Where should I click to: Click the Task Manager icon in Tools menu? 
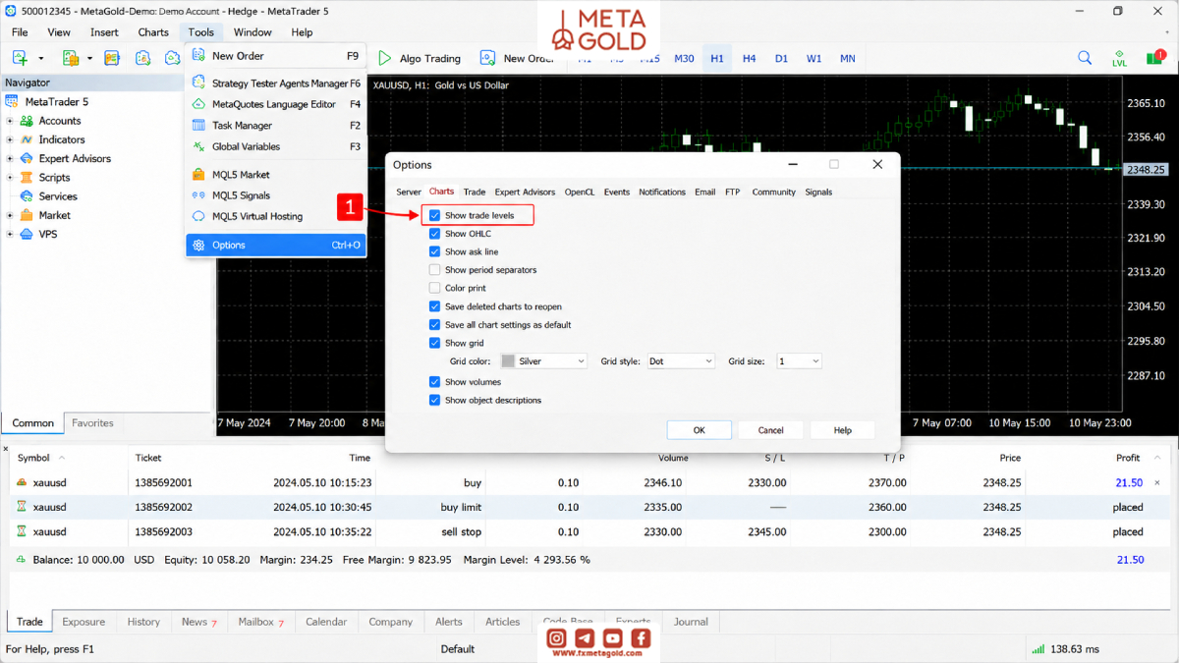pos(198,126)
